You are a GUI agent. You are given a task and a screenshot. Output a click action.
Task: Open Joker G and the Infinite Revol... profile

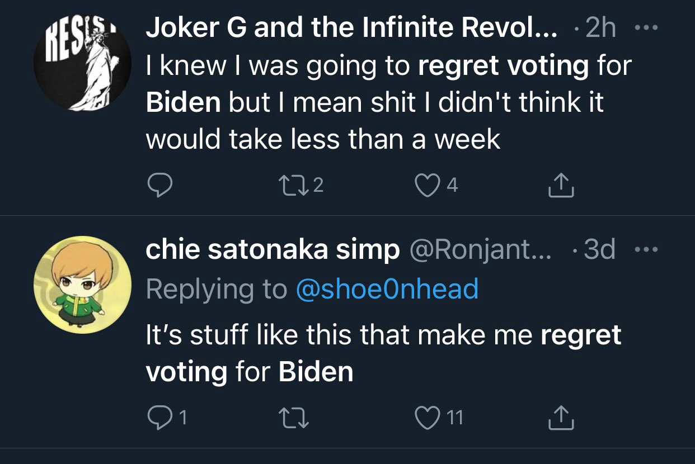[x=351, y=28]
